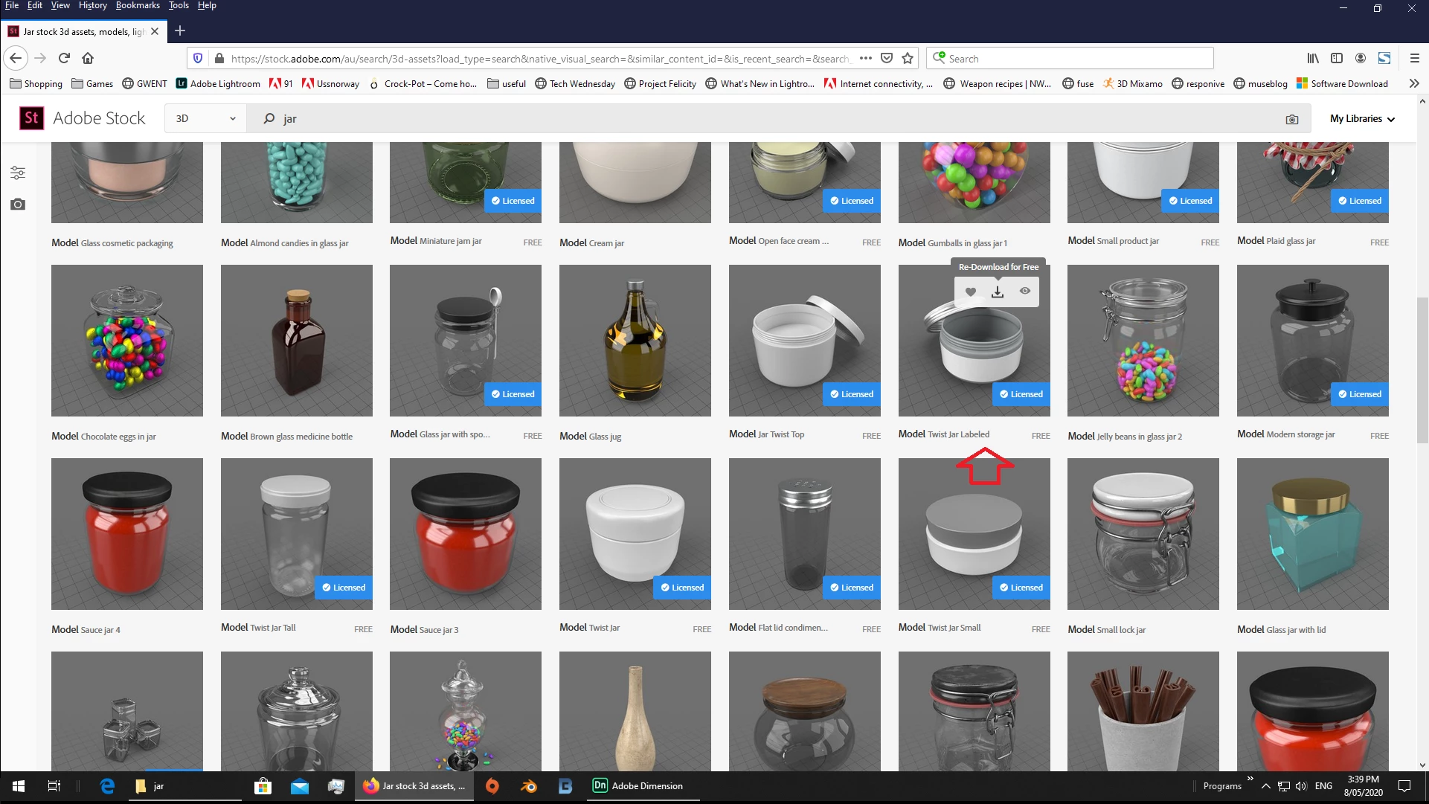The width and height of the screenshot is (1429, 804).
Task: Click the download icon on Twist Jar Labeled
Action: [x=998, y=292]
